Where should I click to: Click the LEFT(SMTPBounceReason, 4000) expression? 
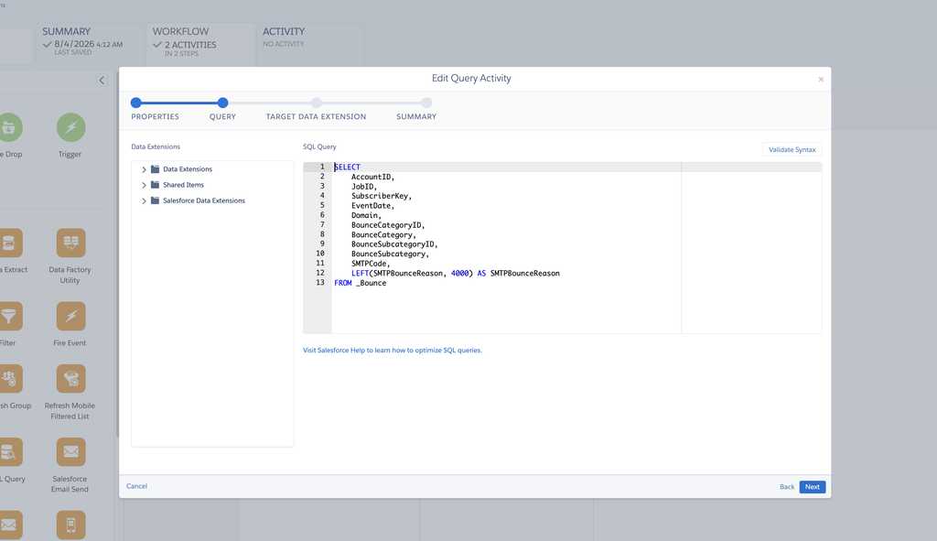click(x=412, y=273)
